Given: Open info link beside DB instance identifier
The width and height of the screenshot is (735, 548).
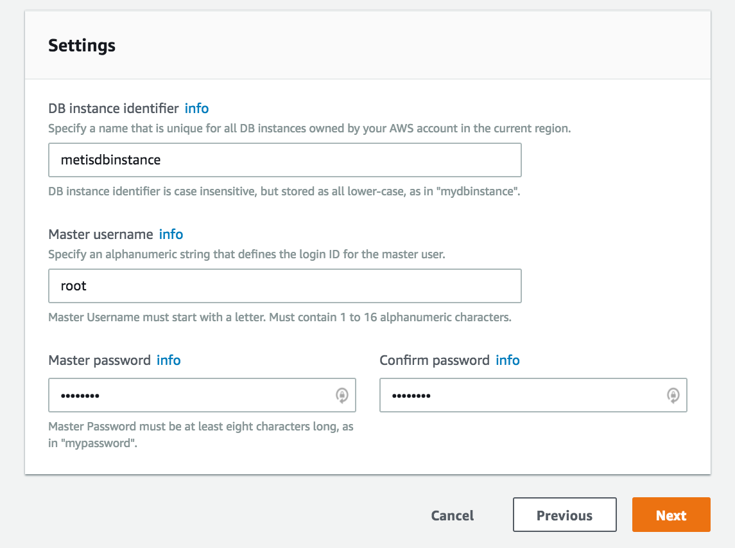Looking at the screenshot, I should (197, 109).
